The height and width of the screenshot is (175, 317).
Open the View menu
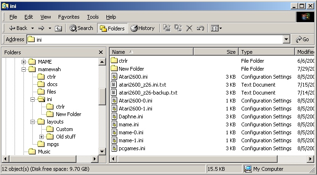point(45,17)
